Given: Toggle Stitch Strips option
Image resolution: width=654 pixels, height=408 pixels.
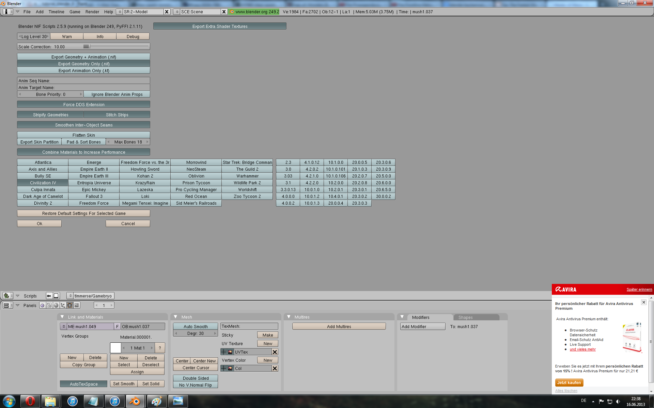Looking at the screenshot, I should coord(117,115).
